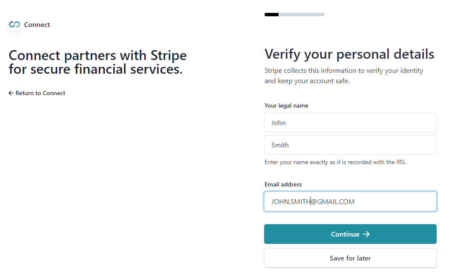Click the Connect partners with Stripe headline
This screenshot has height=279, width=456.
(98, 62)
